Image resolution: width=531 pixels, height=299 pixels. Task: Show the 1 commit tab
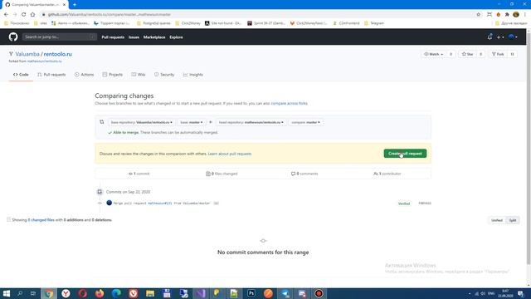click(x=139, y=174)
